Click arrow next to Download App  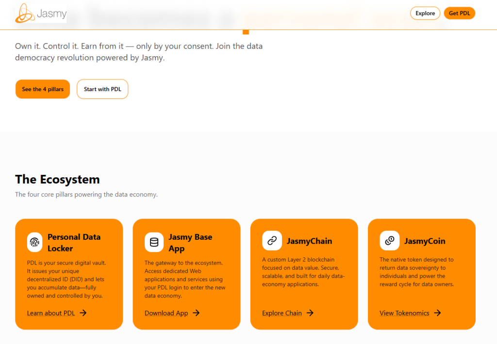(196, 313)
